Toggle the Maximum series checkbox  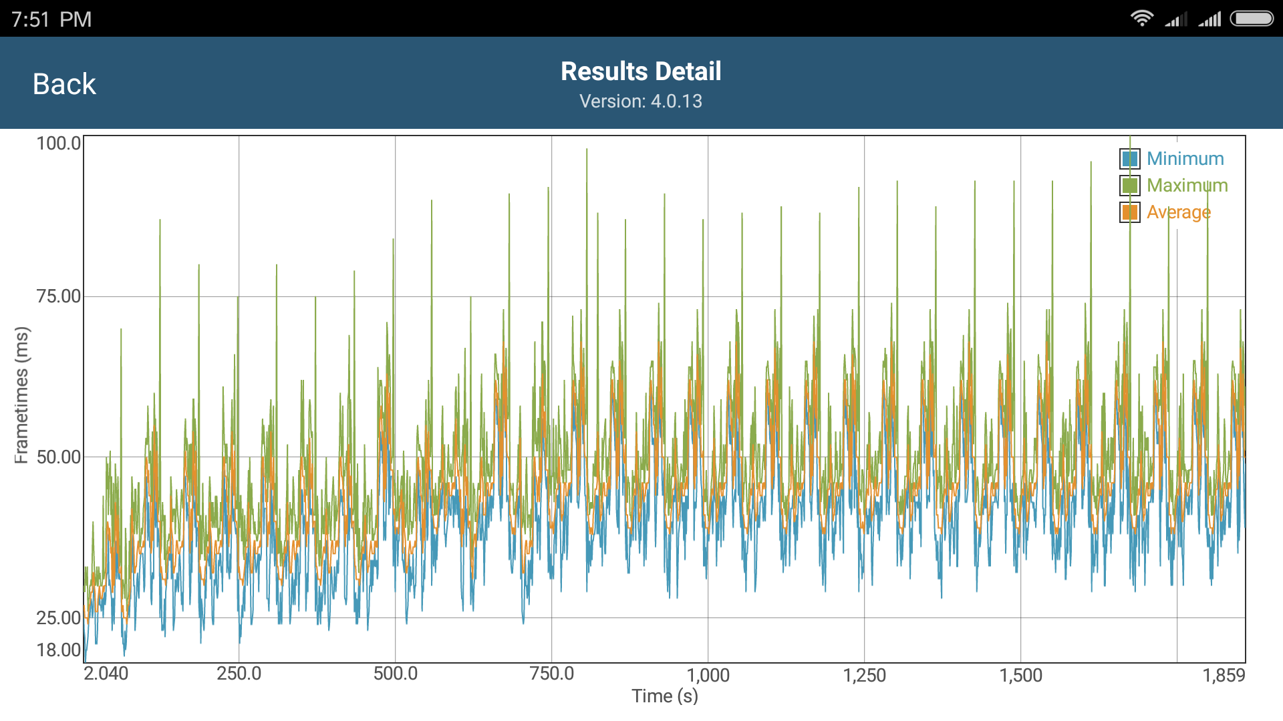(1129, 186)
